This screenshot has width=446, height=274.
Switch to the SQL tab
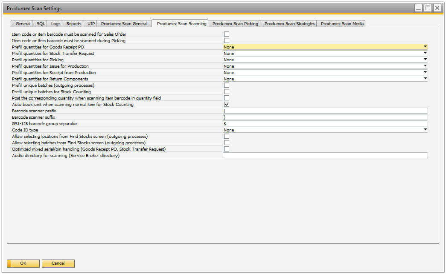pos(41,24)
